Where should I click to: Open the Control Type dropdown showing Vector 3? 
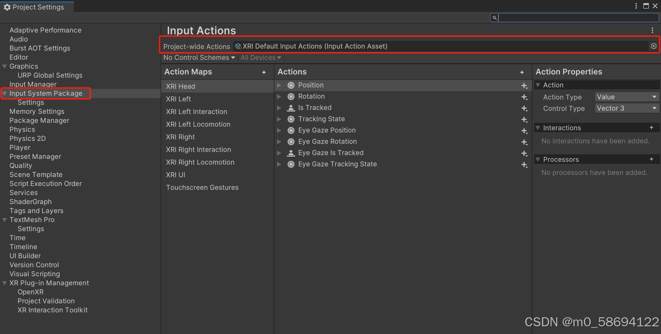coord(627,108)
